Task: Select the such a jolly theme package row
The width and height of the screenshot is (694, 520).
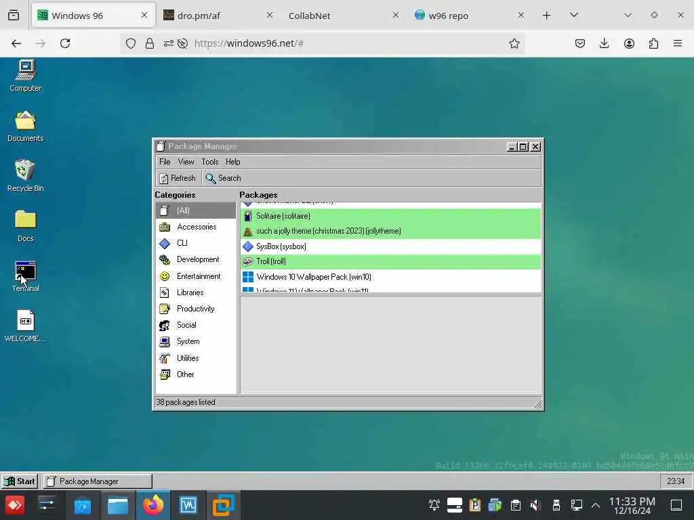Action: click(391, 232)
